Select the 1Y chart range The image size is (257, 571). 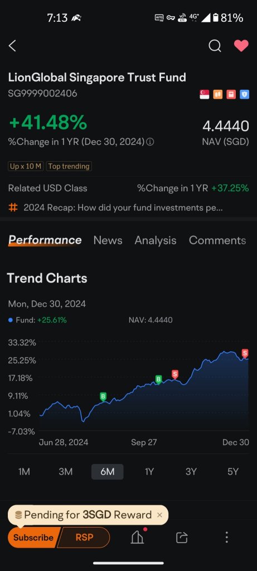coord(149,472)
